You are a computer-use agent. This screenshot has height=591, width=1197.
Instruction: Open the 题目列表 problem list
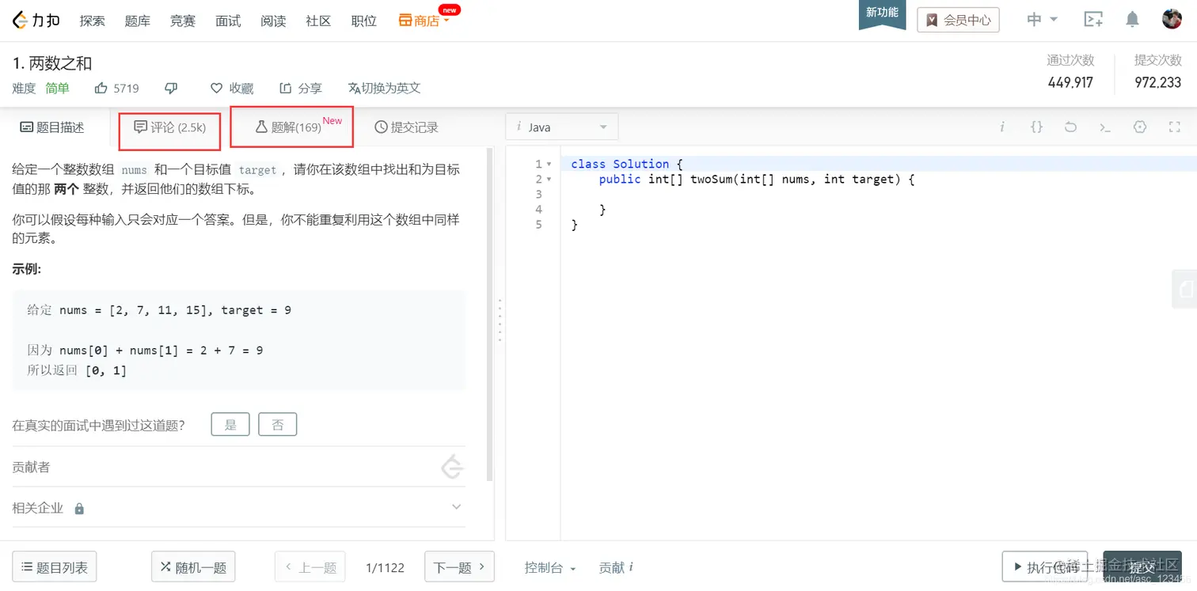55,567
